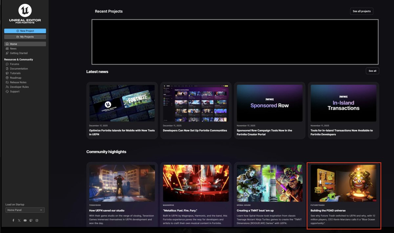Click the cube icon beside Roadmap
The width and height of the screenshot is (394, 233).
point(7,78)
